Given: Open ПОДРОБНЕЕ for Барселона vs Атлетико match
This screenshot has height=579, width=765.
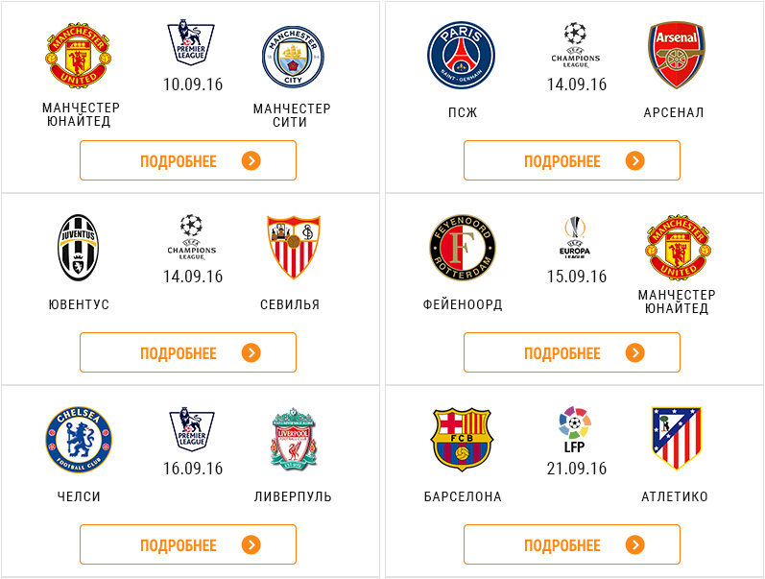Looking at the screenshot, I should [572, 544].
